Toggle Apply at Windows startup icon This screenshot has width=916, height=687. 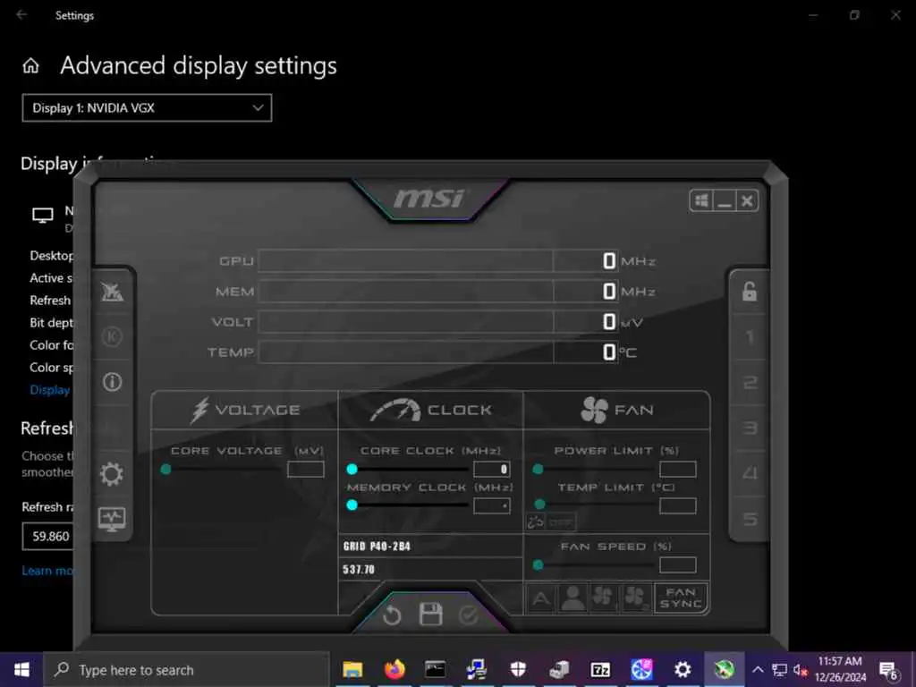point(701,201)
